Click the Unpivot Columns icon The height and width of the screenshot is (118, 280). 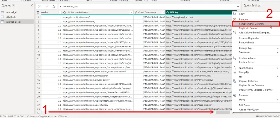coord(234,81)
